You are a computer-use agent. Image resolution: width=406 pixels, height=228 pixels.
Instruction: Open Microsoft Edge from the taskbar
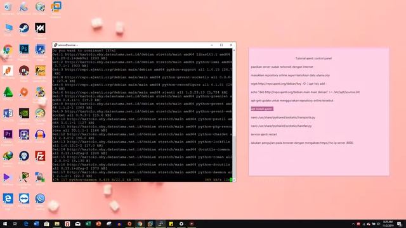click(26, 224)
